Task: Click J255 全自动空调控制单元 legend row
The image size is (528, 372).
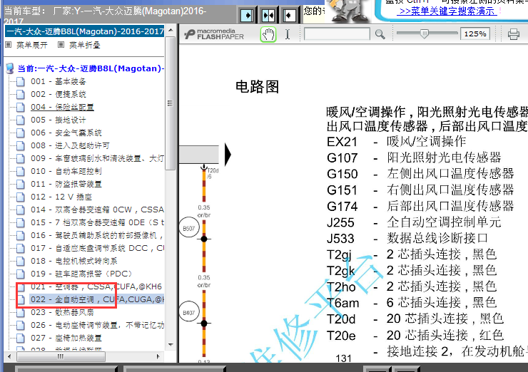Action: tap(414, 222)
